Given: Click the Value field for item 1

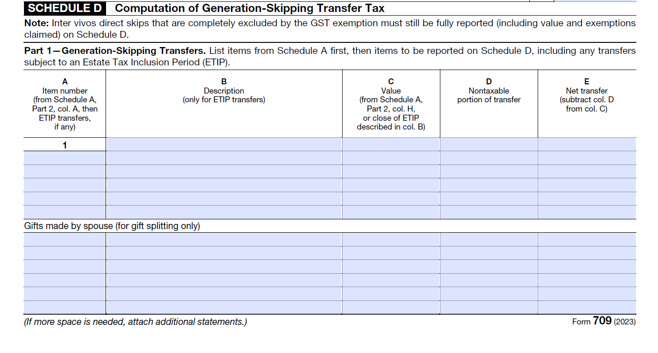Looking at the screenshot, I should [391, 144].
